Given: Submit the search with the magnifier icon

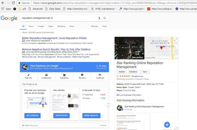Looking at the screenshot, I should (x=105, y=18).
